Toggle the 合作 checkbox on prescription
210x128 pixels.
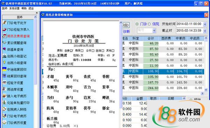click(93, 51)
